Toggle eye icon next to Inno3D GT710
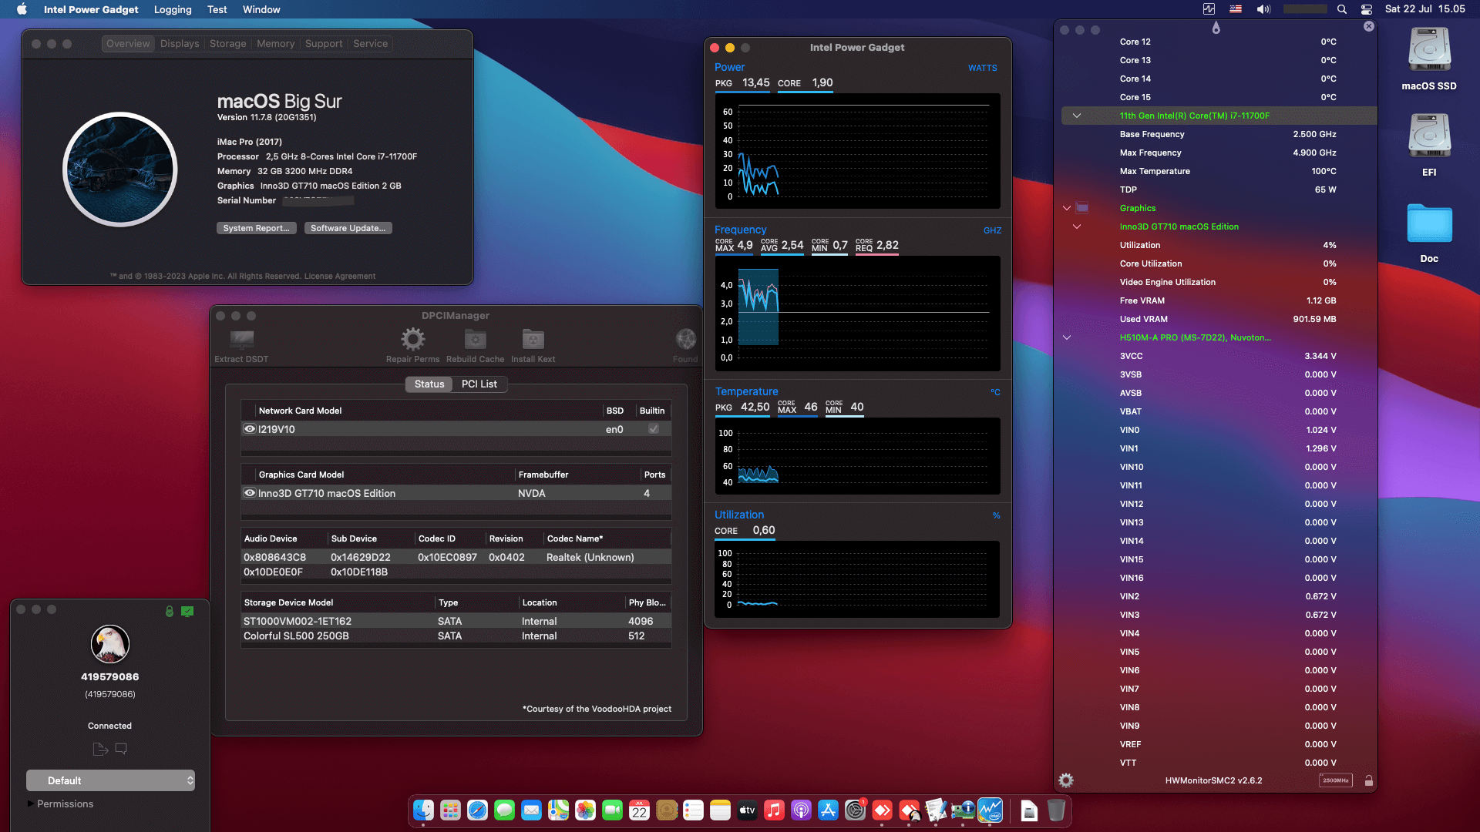The height and width of the screenshot is (832, 1480). [x=250, y=493]
